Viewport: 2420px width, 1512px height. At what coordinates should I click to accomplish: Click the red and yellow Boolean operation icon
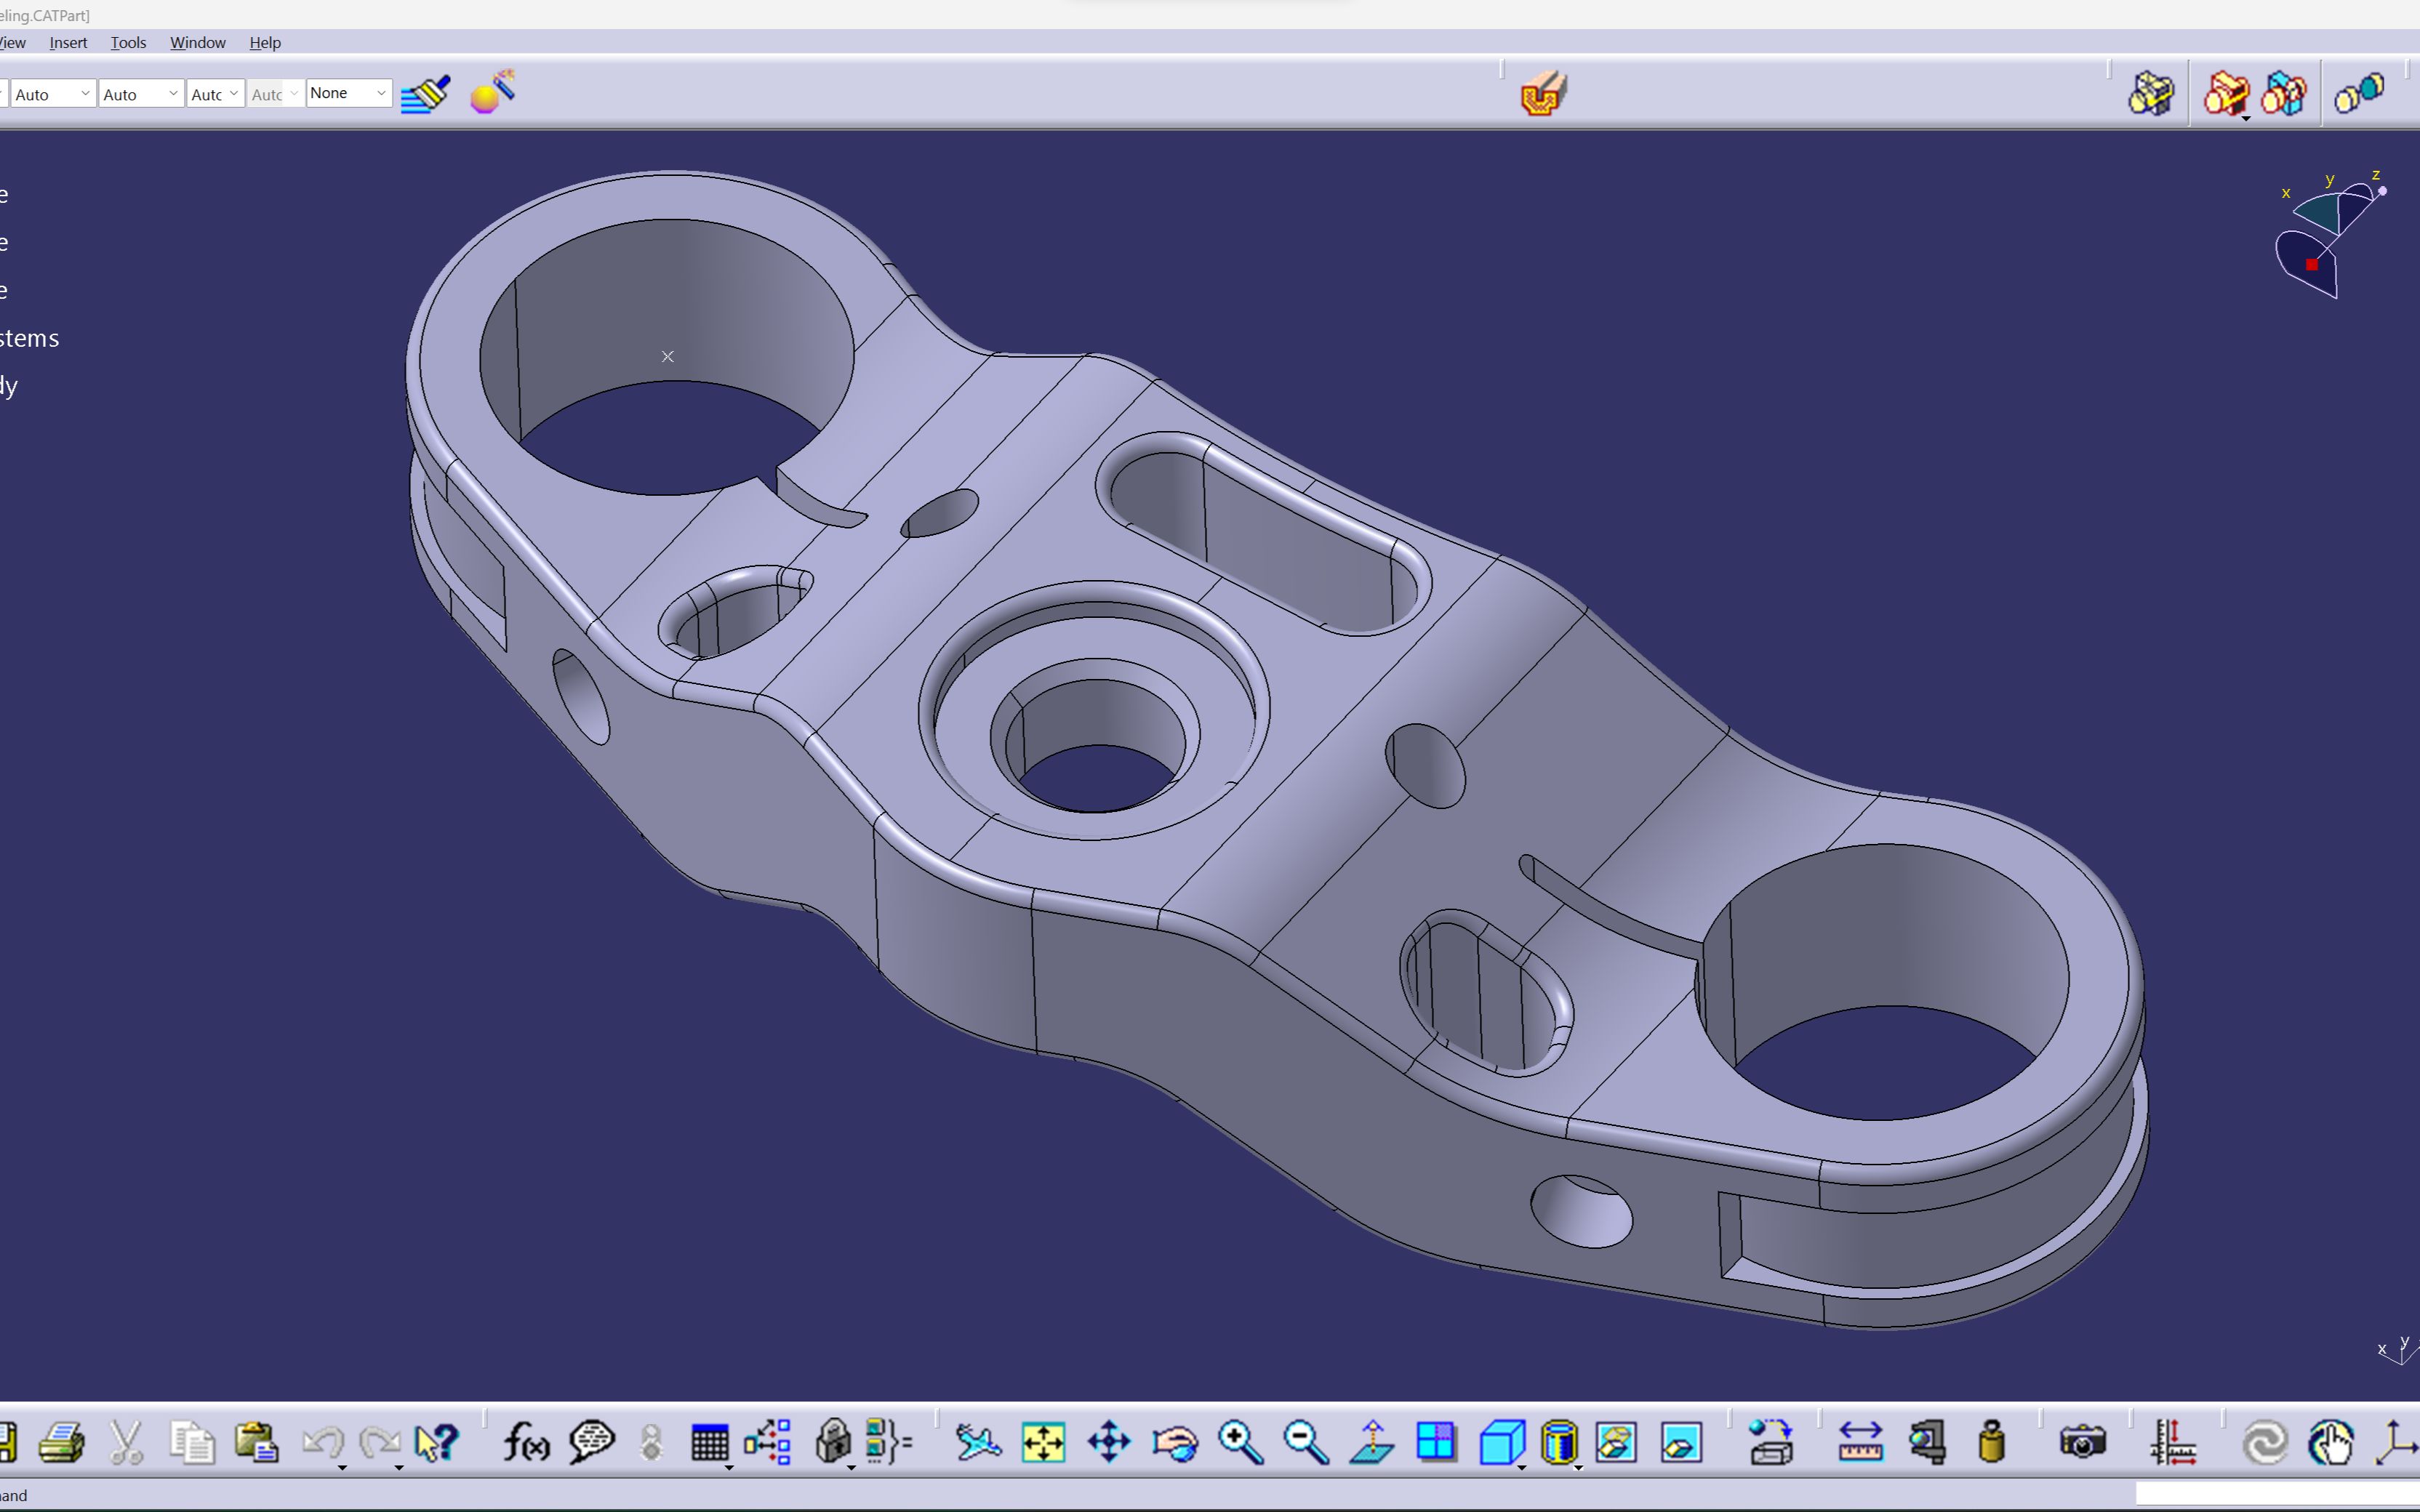click(x=2226, y=93)
